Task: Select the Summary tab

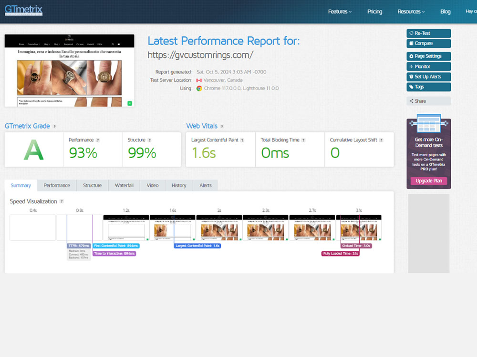Action: [21, 186]
